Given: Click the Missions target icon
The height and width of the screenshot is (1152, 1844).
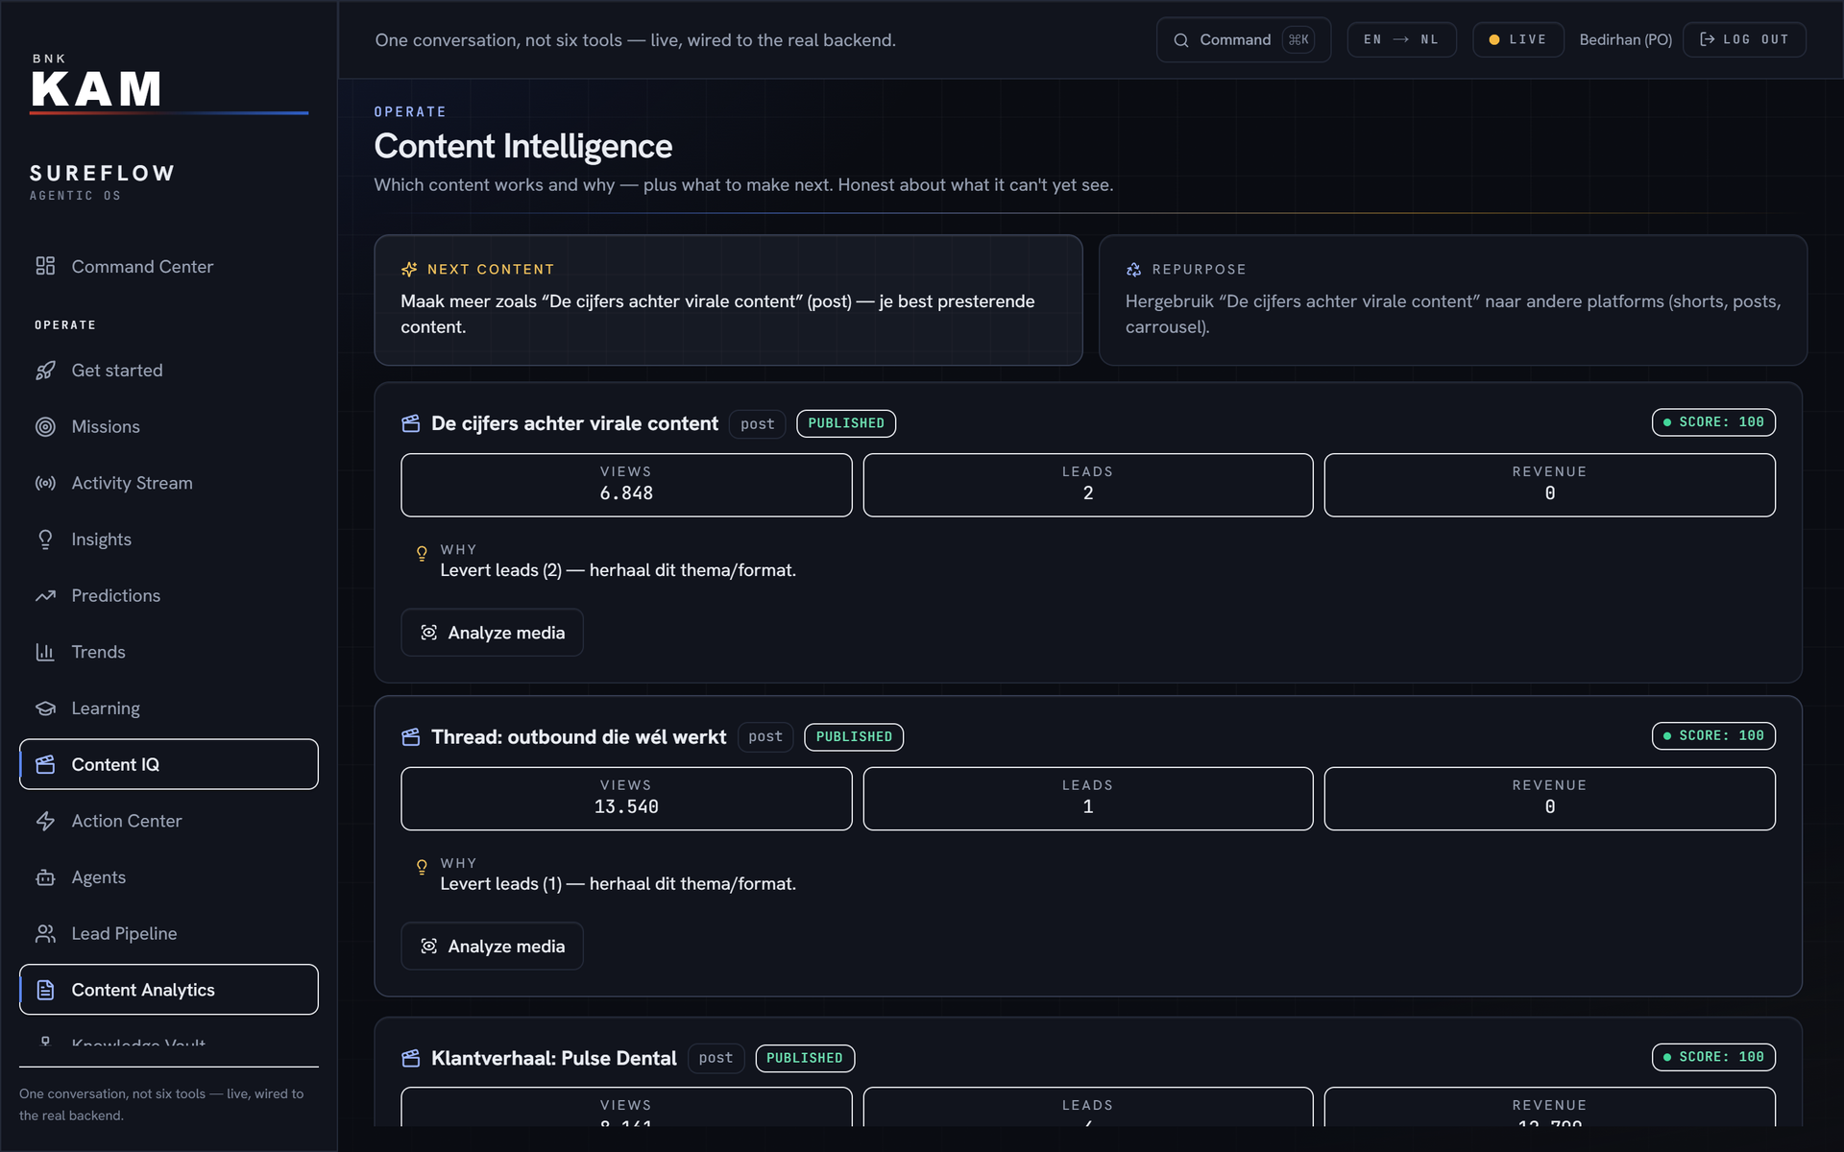Looking at the screenshot, I should [45, 427].
